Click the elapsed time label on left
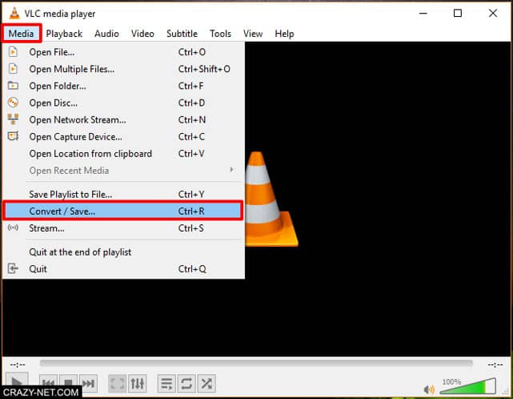513x399 pixels. point(18,365)
